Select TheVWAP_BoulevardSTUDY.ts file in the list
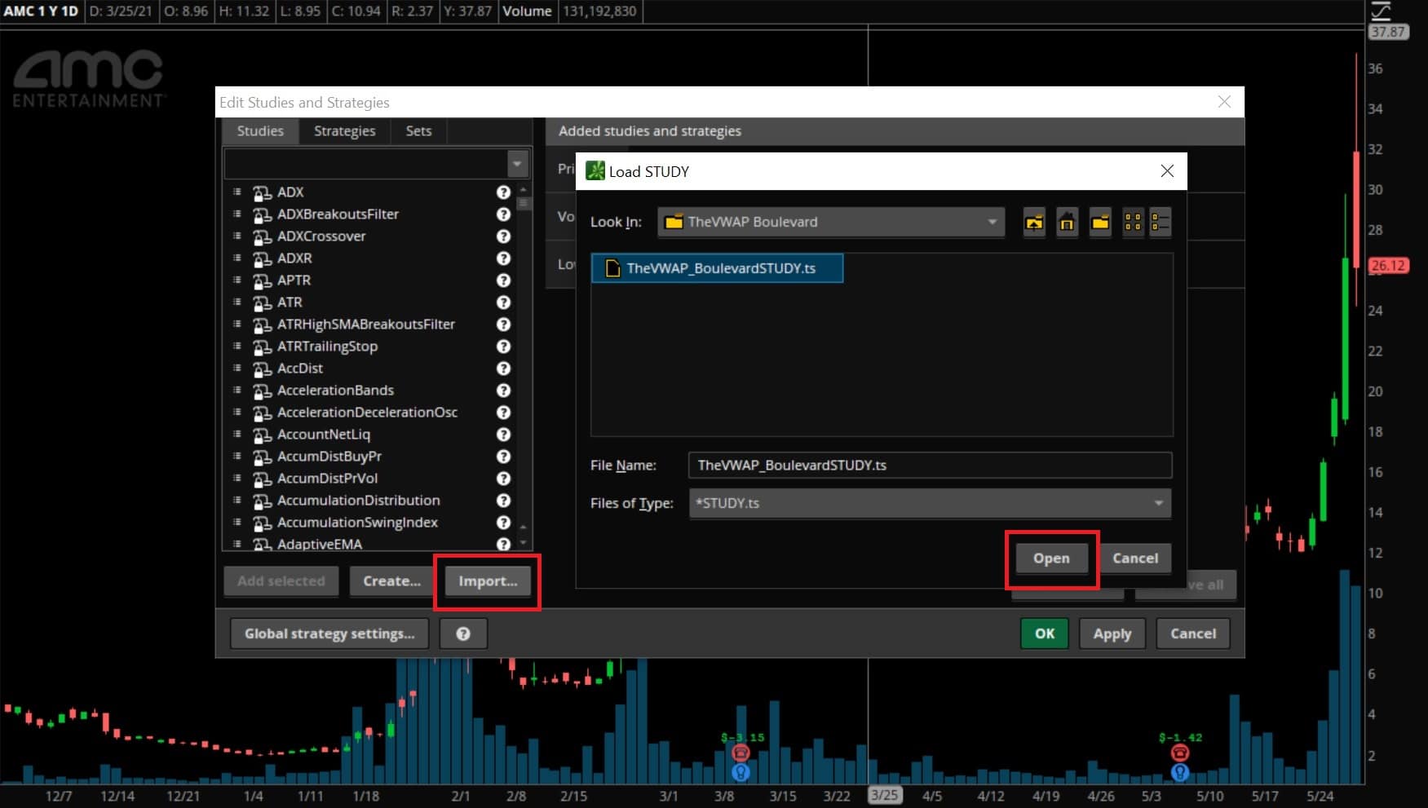This screenshot has width=1428, height=808. 717,268
